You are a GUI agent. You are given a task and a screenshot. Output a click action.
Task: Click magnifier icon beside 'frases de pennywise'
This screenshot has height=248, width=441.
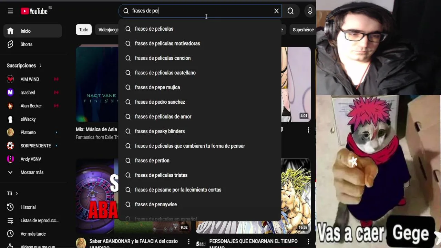(x=128, y=205)
